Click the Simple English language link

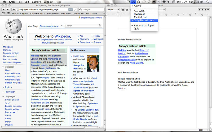point(12,100)
